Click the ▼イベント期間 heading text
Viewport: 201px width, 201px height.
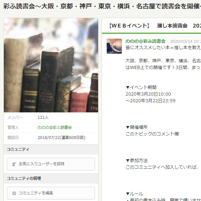(141, 87)
